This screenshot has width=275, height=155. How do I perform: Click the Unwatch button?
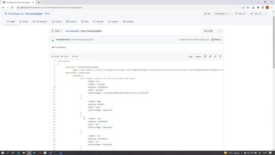pyautogui.click(x=220, y=14)
